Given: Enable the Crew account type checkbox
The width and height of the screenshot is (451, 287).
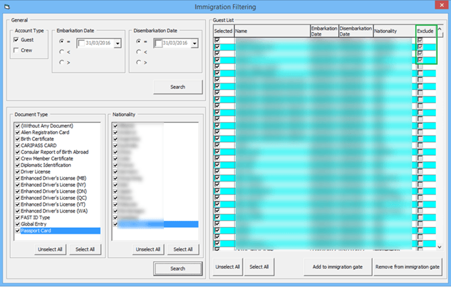Looking at the screenshot, I should [16, 50].
